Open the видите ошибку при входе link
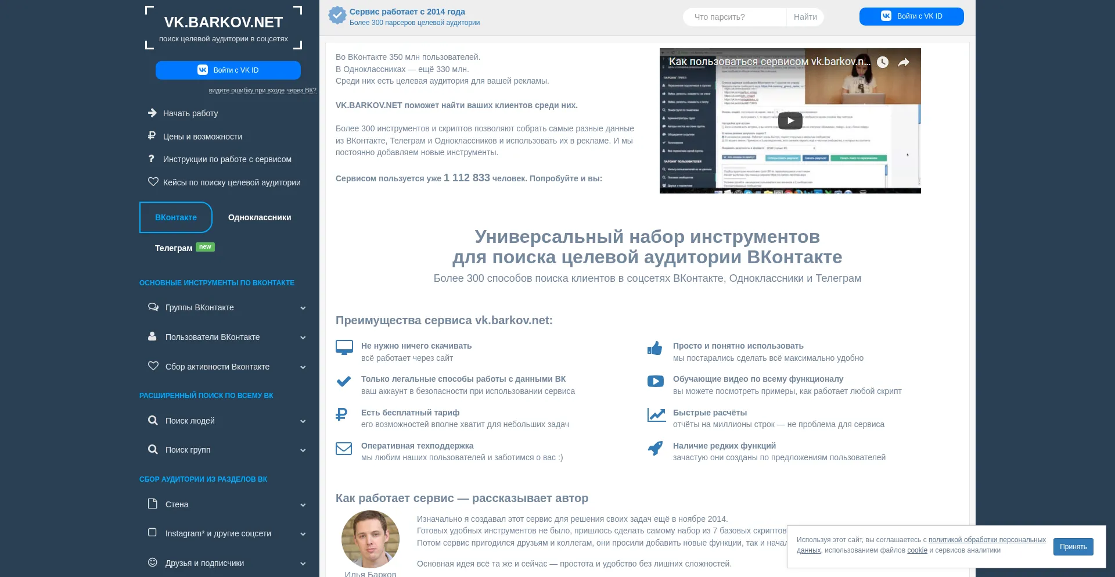 pos(262,91)
